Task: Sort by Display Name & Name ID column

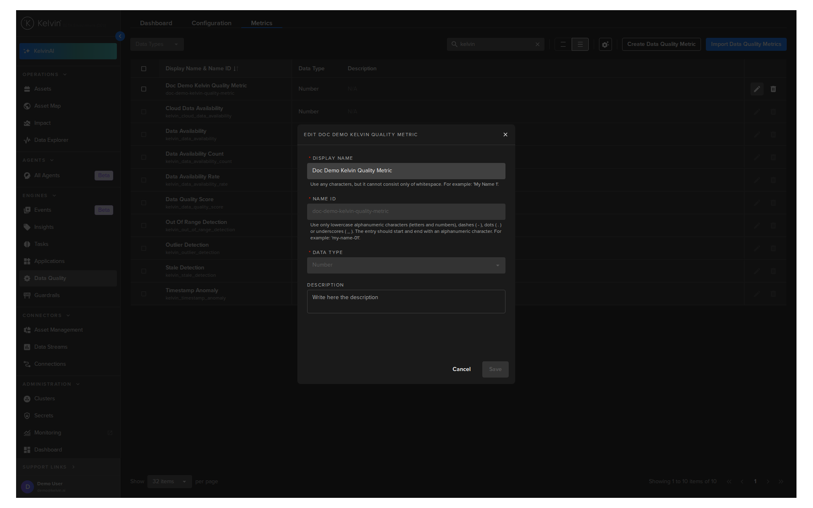Action: 202,69
